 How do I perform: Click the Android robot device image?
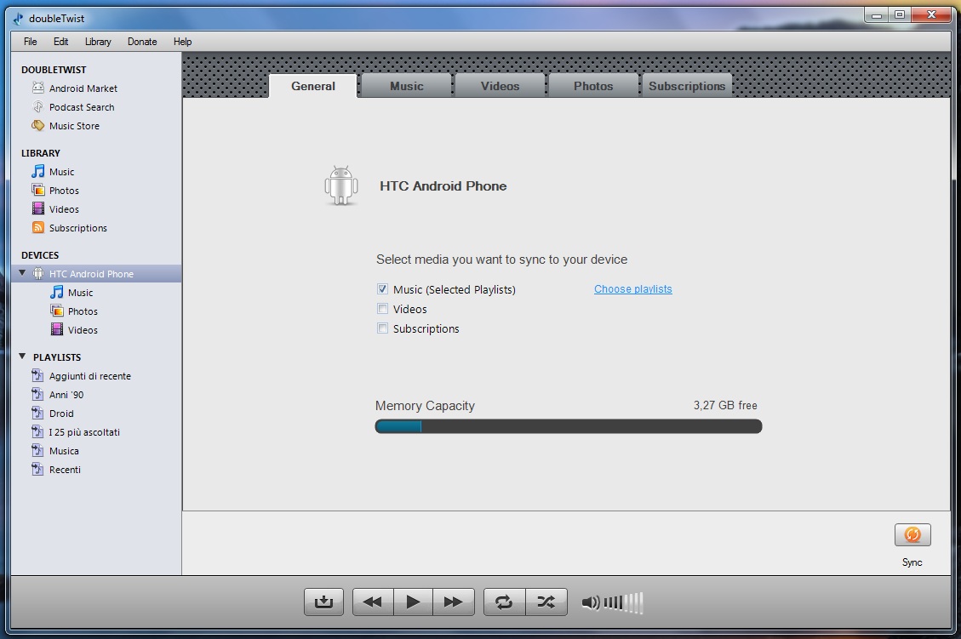pos(340,185)
